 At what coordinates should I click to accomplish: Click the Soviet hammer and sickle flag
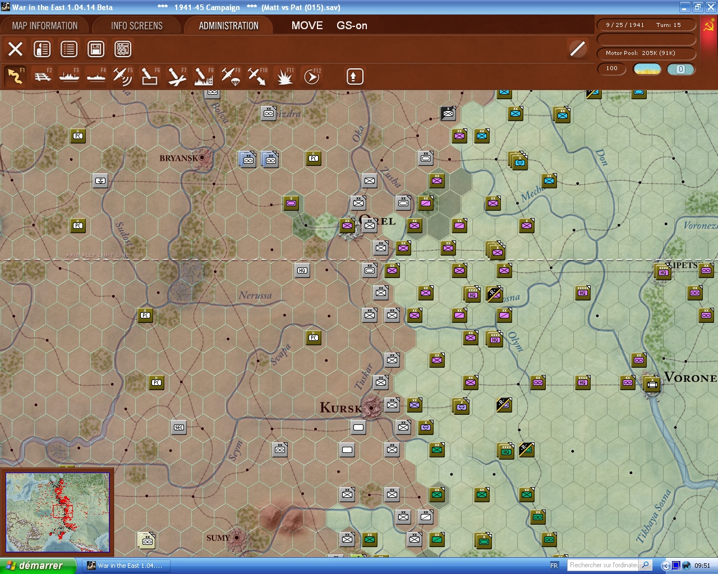click(708, 26)
